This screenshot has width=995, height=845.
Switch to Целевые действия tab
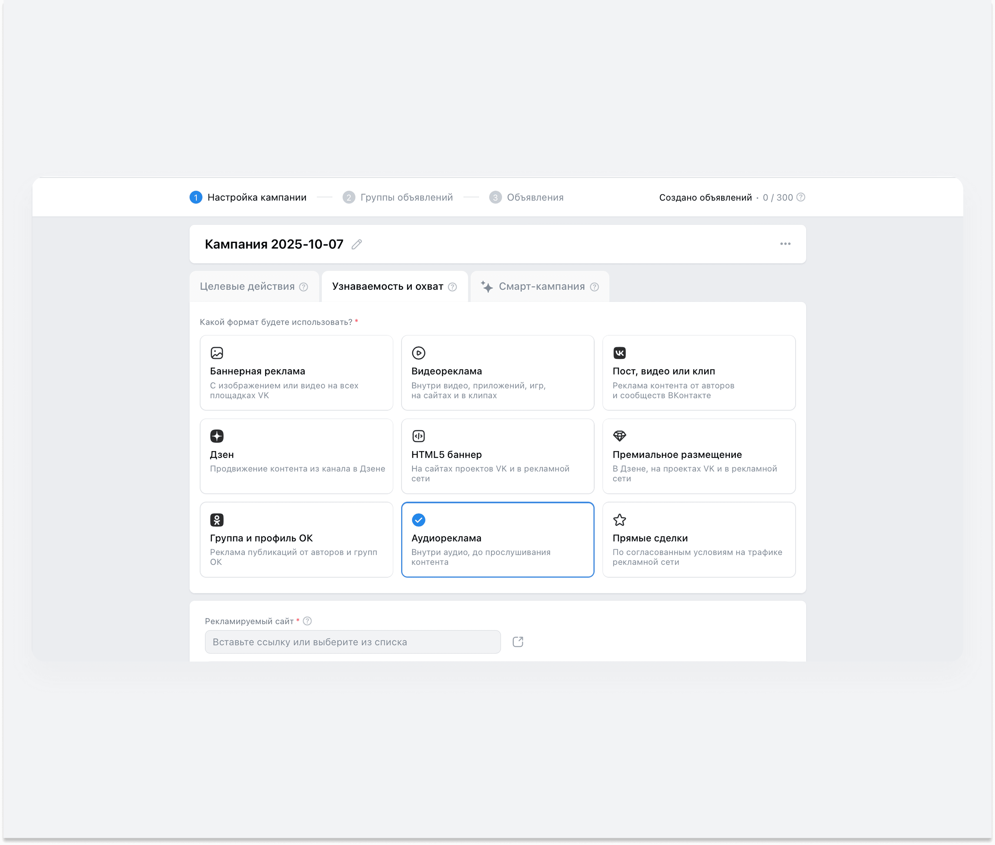[247, 286]
